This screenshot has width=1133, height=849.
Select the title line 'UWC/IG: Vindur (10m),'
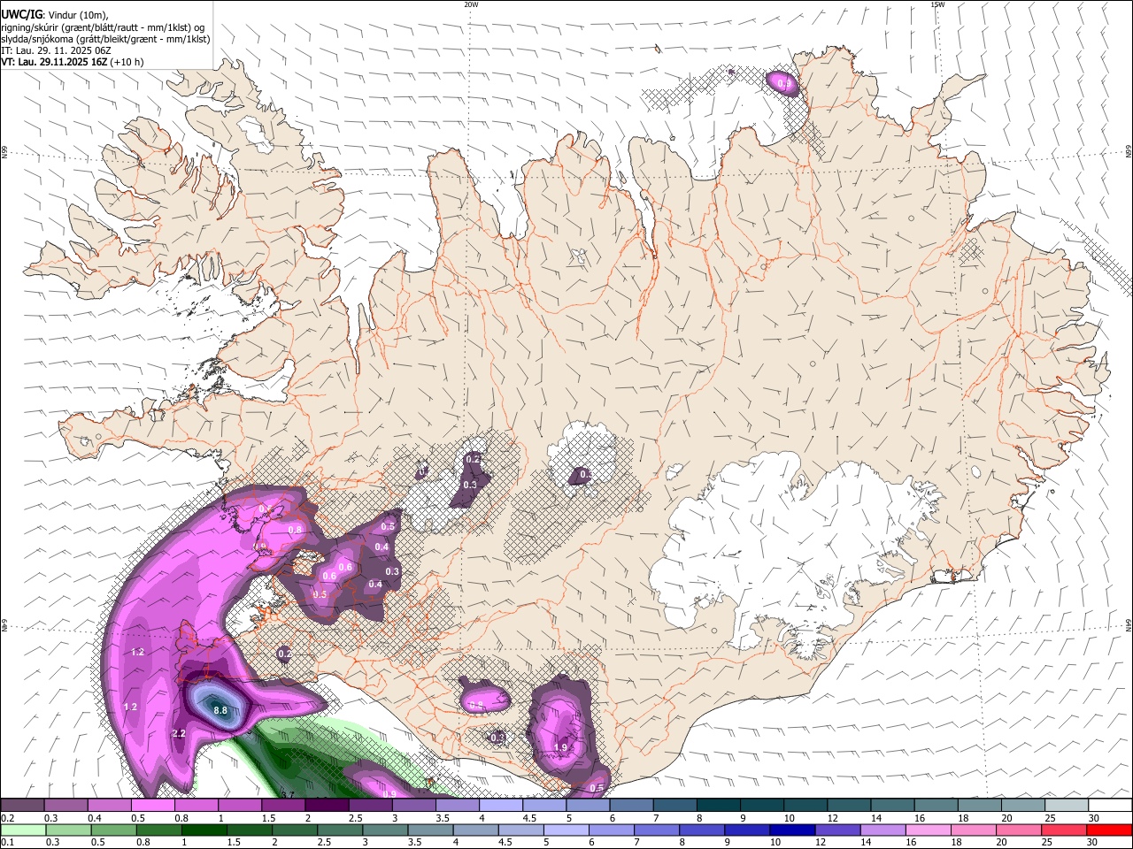[54, 14]
